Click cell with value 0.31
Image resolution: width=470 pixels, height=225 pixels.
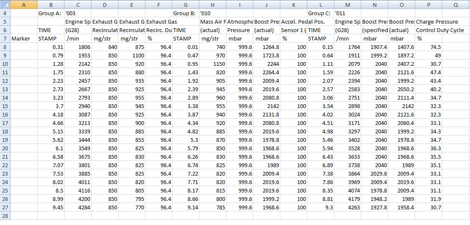pyautogui.click(x=51, y=47)
